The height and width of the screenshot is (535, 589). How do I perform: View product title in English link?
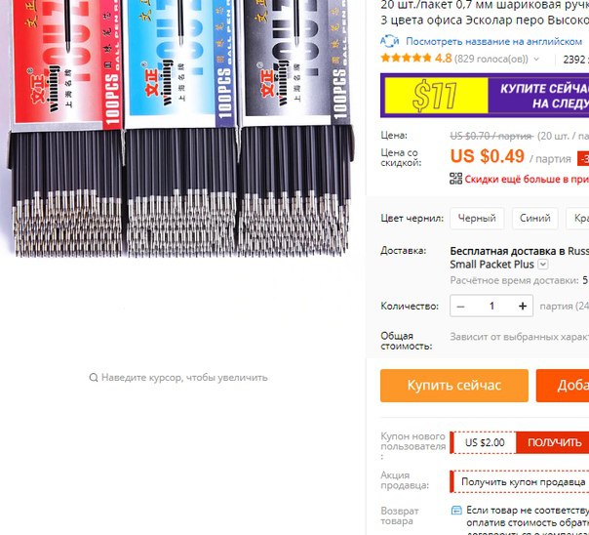(x=494, y=41)
